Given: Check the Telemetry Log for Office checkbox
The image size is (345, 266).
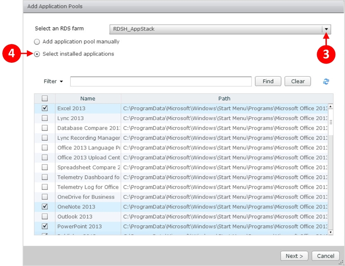Looking at the screenshot, I should click(45, 187).
